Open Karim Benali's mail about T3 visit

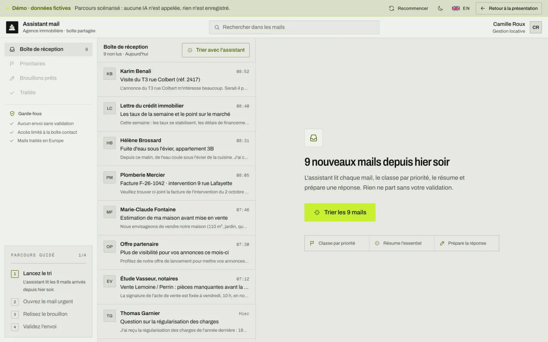(176, 80)
